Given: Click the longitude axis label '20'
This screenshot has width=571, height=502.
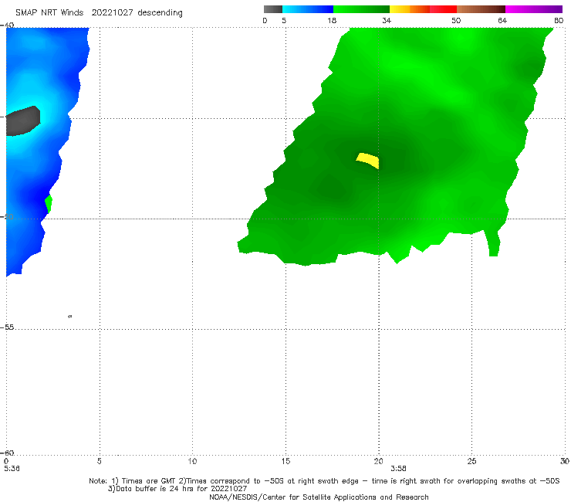Looking at the screenshot, I should pyautogui.click(x=378, y=462).
